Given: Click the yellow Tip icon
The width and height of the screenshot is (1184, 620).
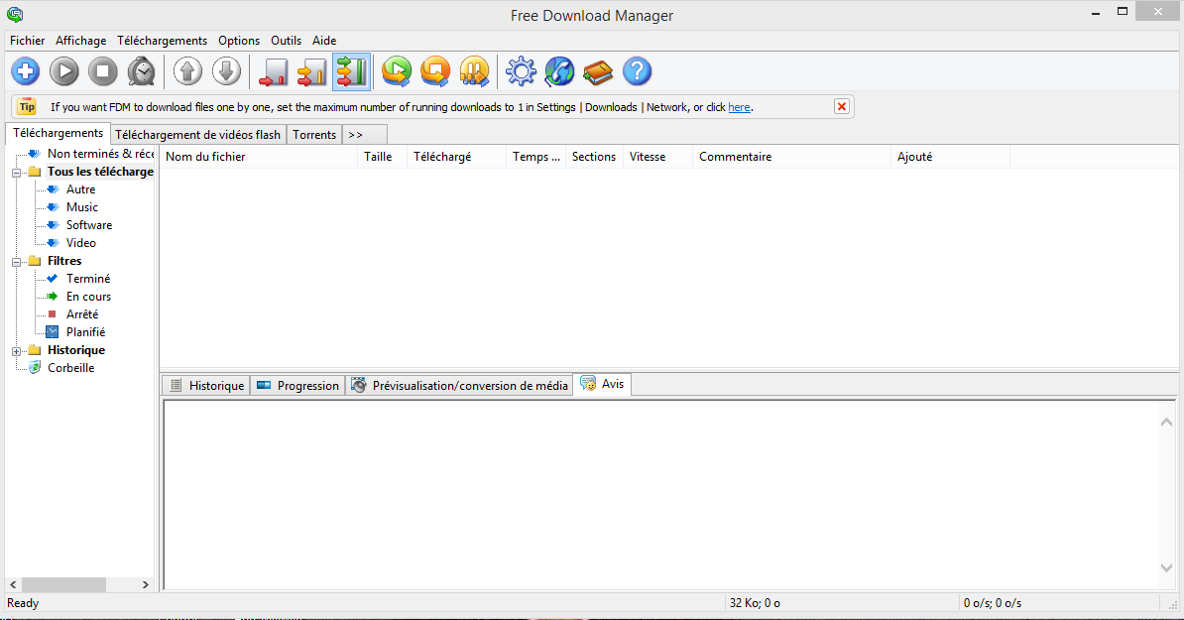Looking at the screenshot, I should pos(27,106).
